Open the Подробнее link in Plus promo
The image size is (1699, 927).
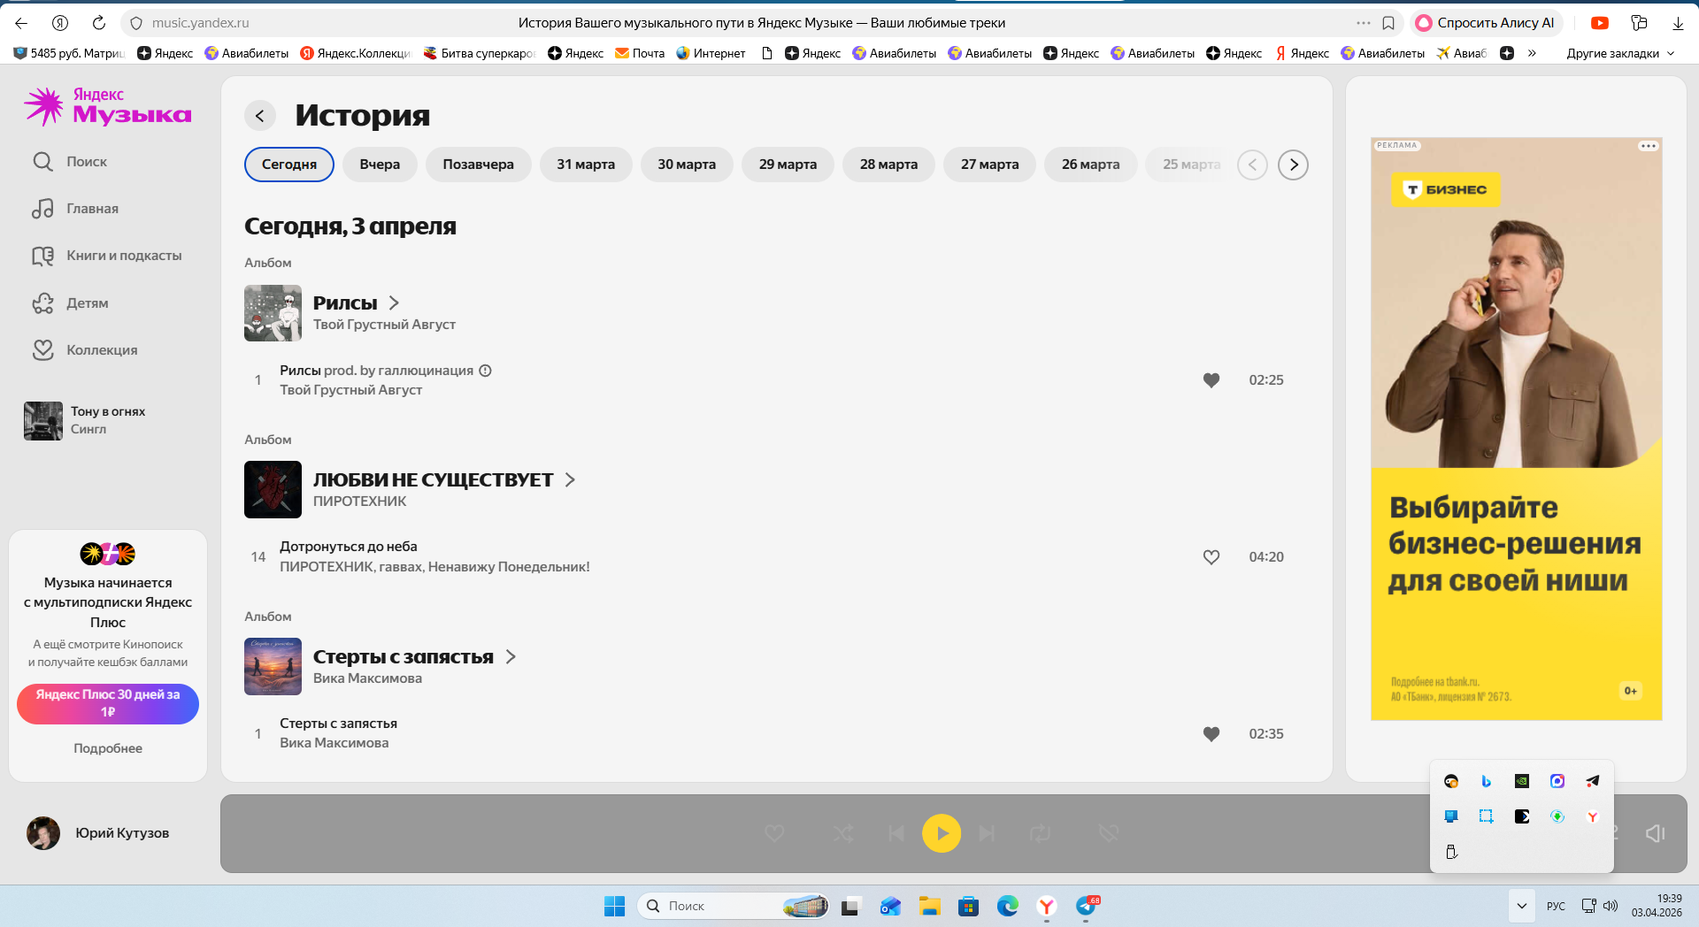tap(108, 748)
